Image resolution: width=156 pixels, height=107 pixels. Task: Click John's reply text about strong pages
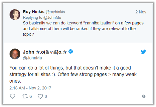click(x=73, y=74)
